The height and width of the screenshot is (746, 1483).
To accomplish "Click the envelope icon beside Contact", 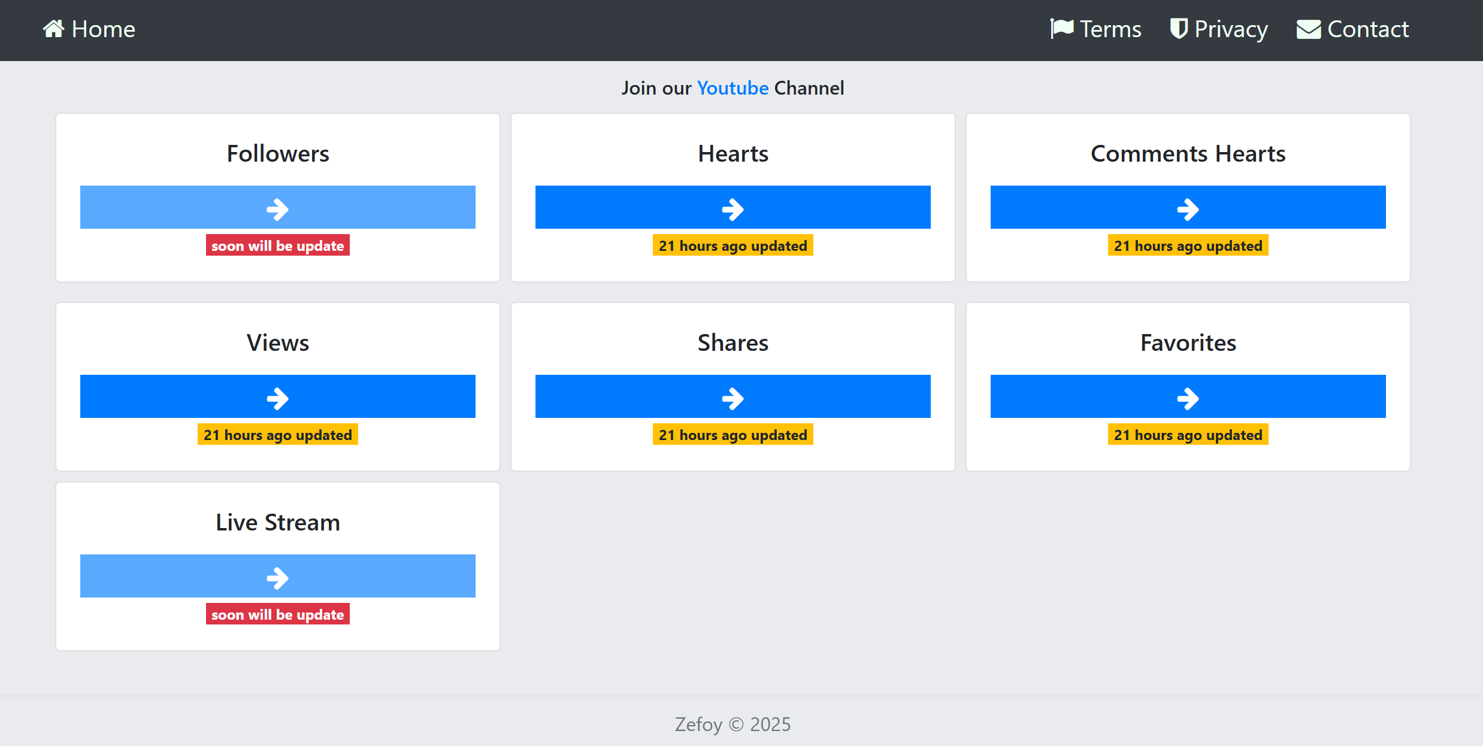I will [1309, 29].
